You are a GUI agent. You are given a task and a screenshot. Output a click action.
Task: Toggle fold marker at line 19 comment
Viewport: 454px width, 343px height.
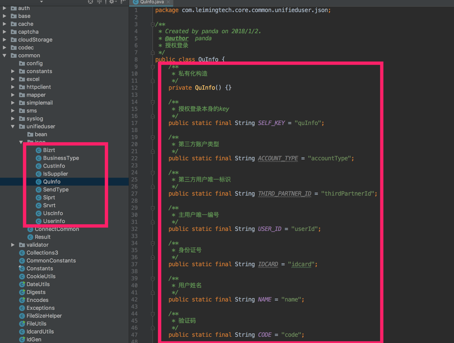[x=153, y=137]
